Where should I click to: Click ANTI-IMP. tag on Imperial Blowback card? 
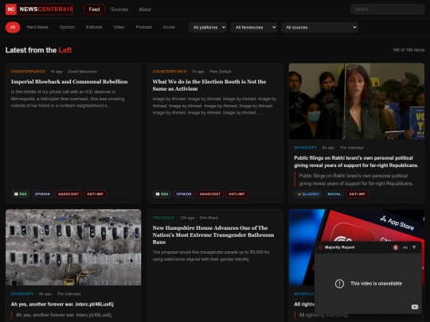tap(96, 194)
